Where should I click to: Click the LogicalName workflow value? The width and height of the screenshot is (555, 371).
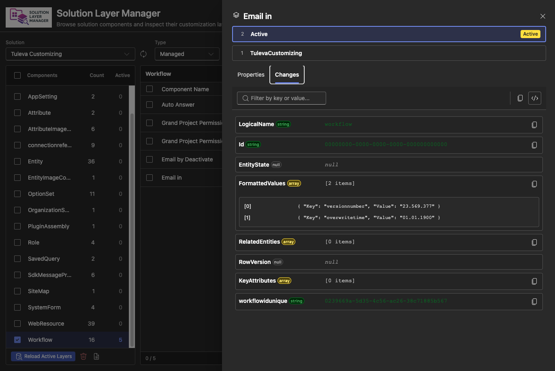pos(338,124)
